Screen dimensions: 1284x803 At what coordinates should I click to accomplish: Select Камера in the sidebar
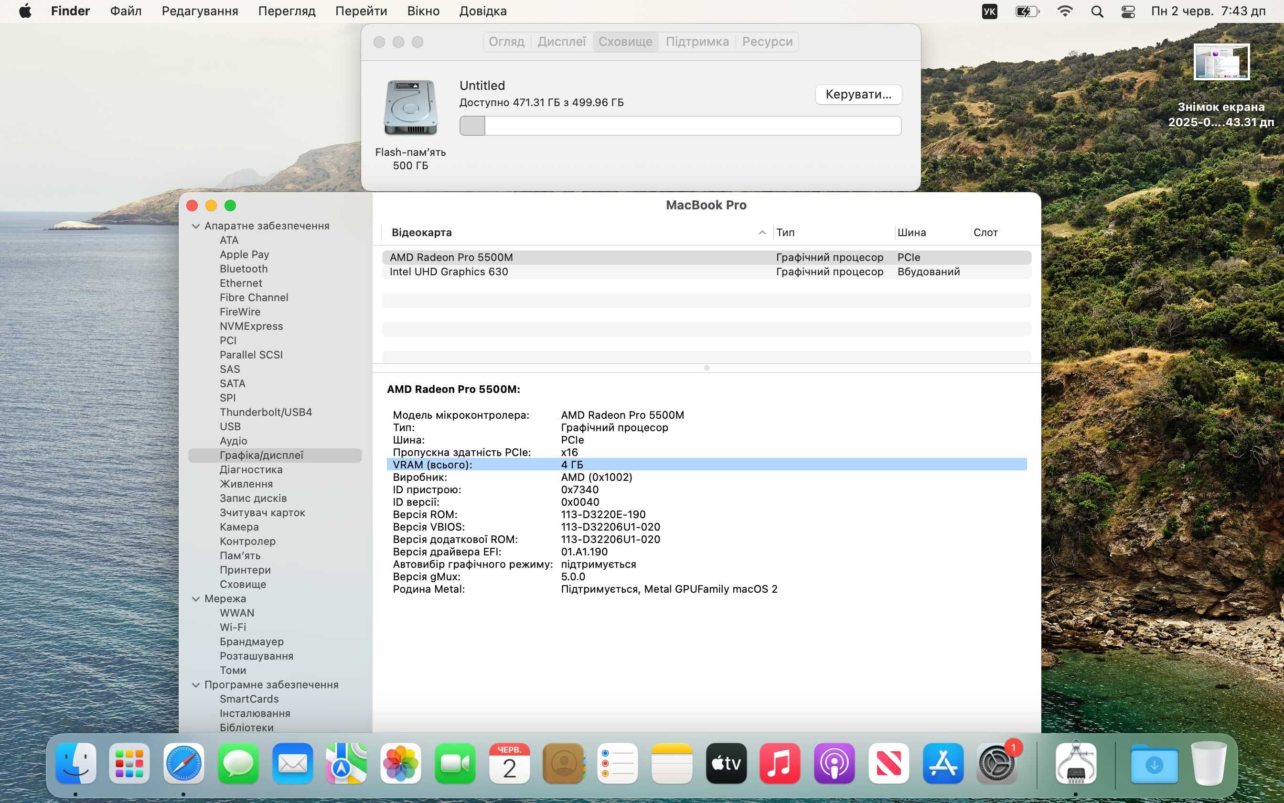239,527
